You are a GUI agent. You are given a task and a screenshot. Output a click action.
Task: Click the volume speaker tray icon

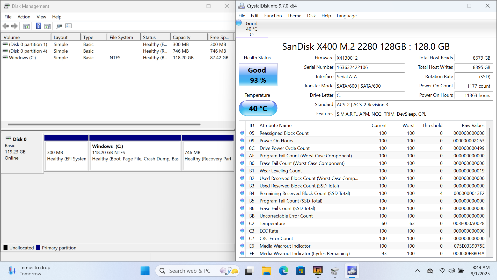[x=451, y=271]
